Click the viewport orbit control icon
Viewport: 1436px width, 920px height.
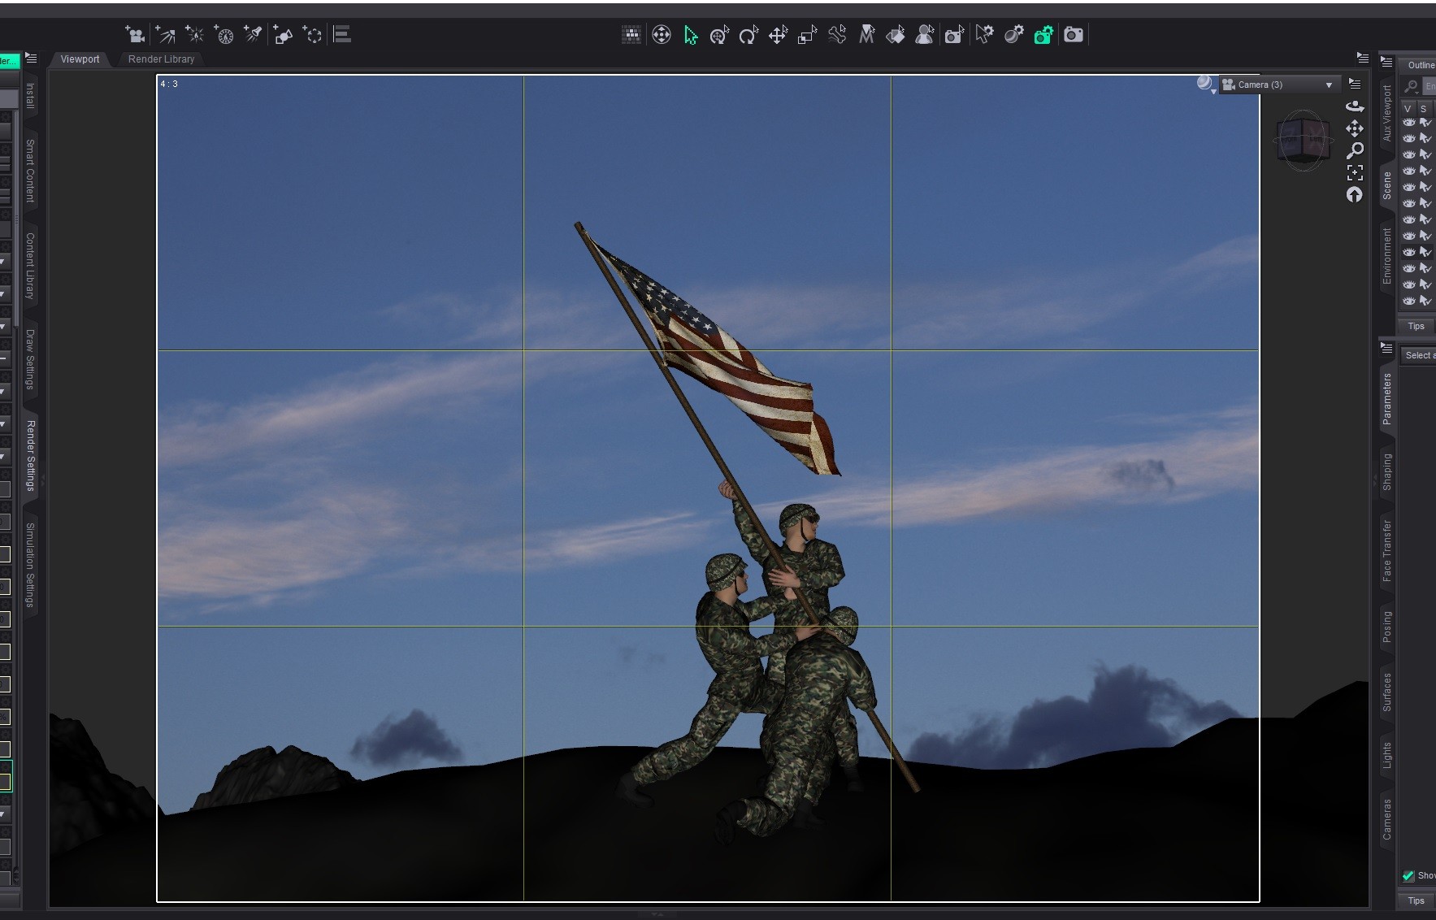click(1355, 106)
